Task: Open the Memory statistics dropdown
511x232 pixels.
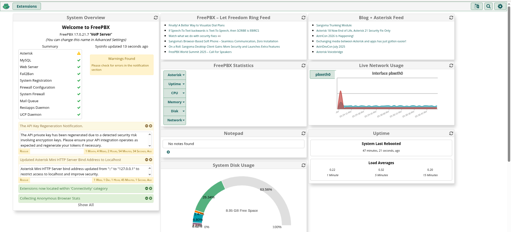Action: [175, 102]
